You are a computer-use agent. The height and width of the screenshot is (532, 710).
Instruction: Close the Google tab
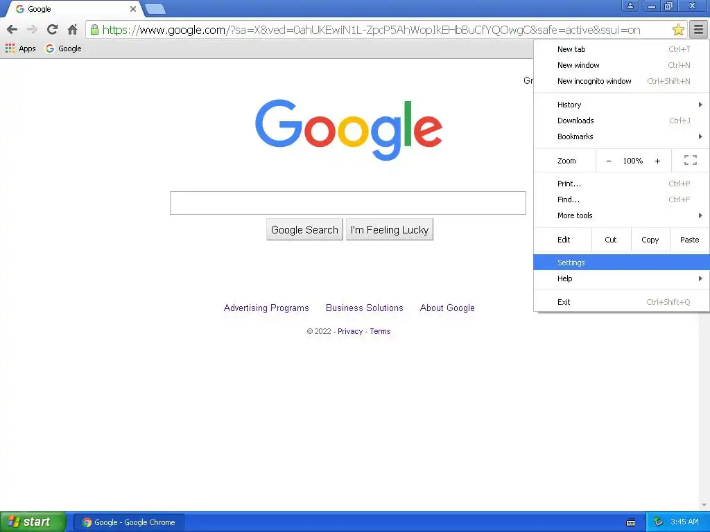click(132, 9)
